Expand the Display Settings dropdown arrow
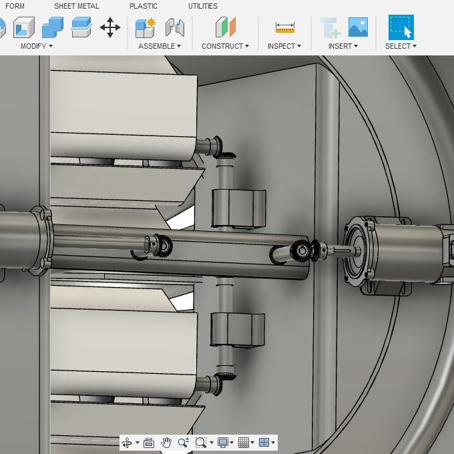Screen dimensions: 454x454 [232, 443]
